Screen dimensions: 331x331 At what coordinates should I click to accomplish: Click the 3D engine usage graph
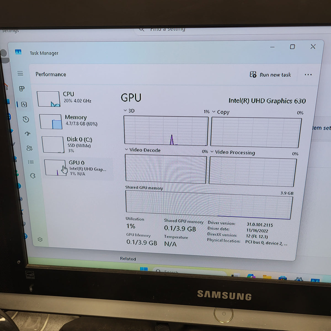click(166, 131)
